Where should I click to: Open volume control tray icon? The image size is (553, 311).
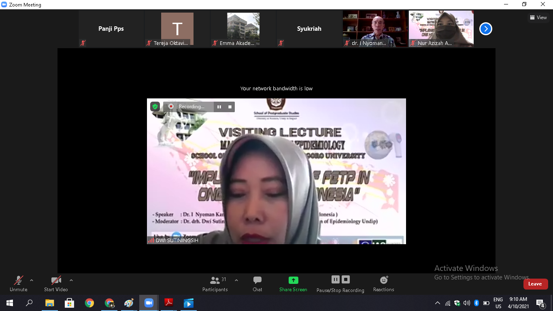[467, 303]
